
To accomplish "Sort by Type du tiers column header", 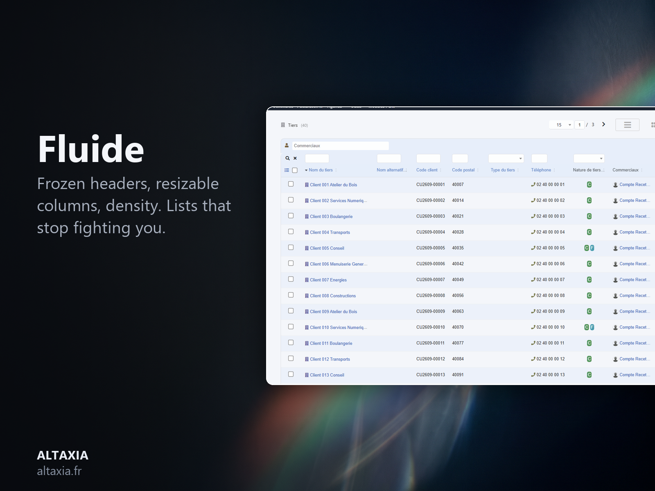I will coord(503,170).
